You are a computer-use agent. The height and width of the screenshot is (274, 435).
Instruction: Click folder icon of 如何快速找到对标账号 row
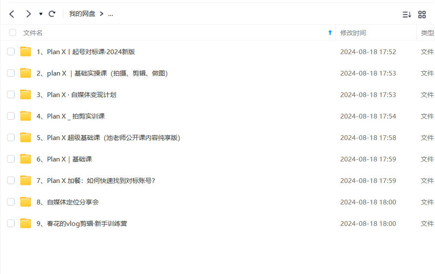click(25, 180)
